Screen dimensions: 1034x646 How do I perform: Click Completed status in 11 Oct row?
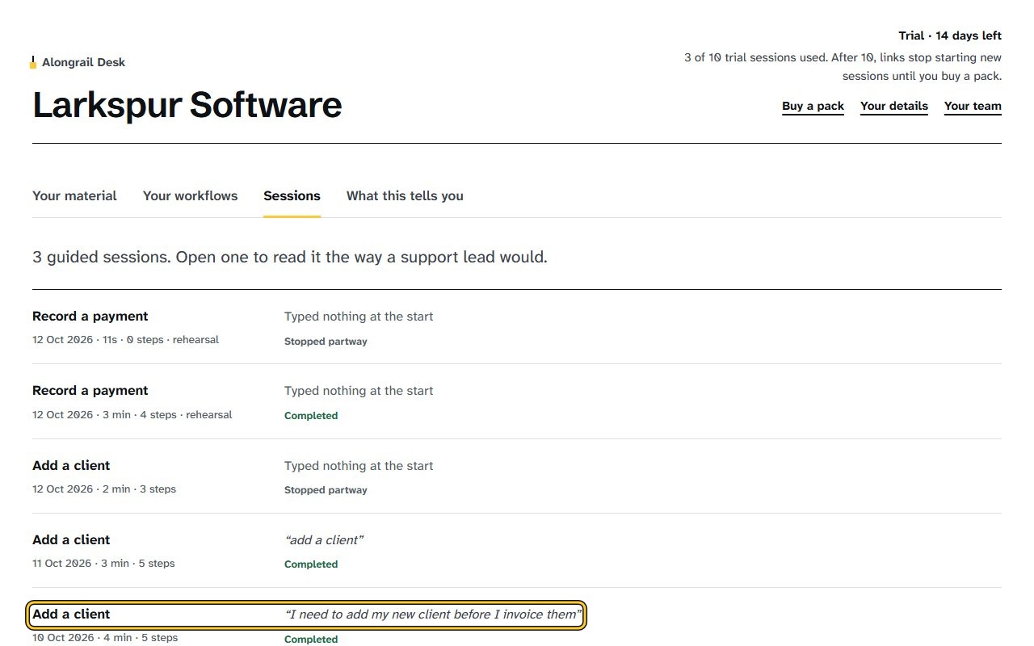point(311,564)
